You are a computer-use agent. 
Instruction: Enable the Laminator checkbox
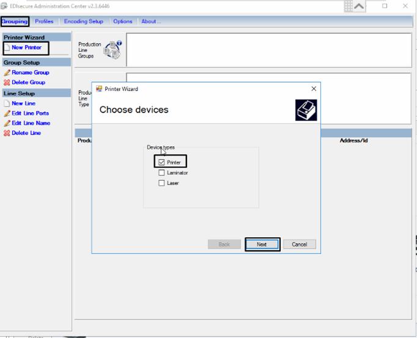click(x=161, y=173)
